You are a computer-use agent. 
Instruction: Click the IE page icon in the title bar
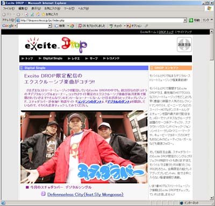[3, 3]
